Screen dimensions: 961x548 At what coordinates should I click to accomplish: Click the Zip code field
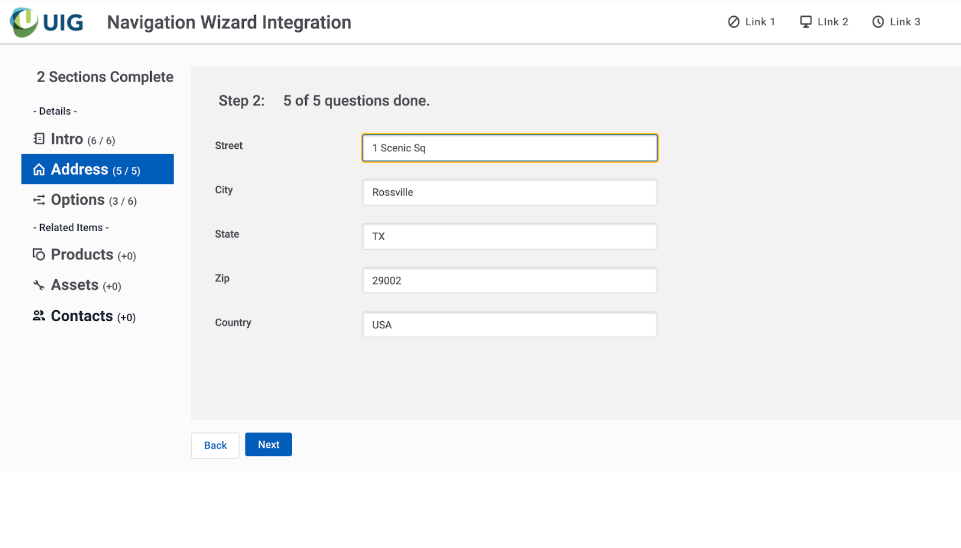pos(509,281)
